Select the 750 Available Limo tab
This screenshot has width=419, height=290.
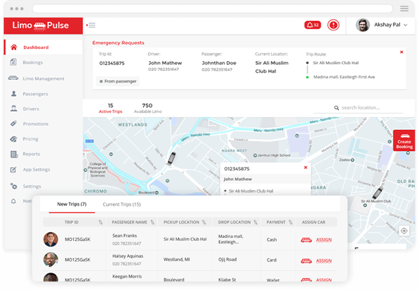click(x=148, y=108)
